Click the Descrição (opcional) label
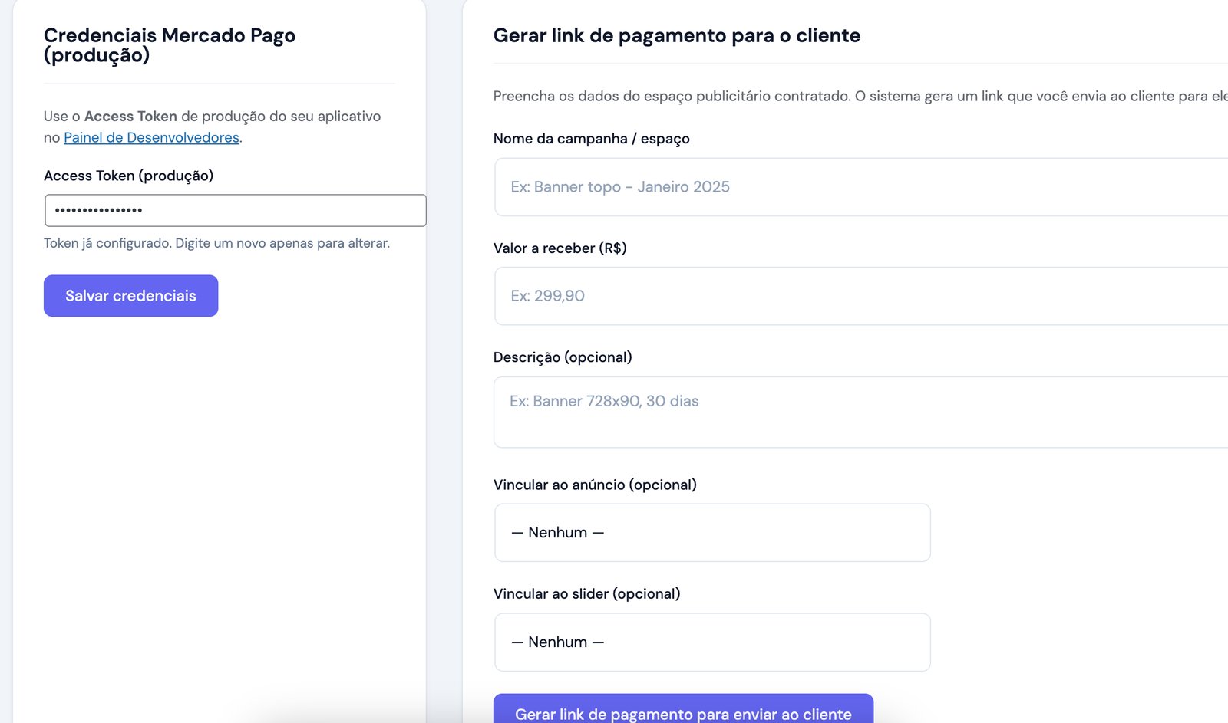 [563, 357]
